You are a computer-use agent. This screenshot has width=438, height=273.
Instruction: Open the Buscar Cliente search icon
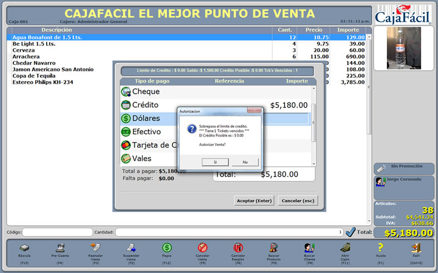(x=309, y=247)
